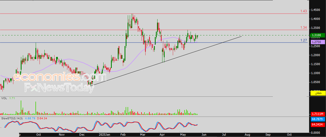Click the VOL indicator label
Viewport: 326px width, 137px height.
[4, 98]
